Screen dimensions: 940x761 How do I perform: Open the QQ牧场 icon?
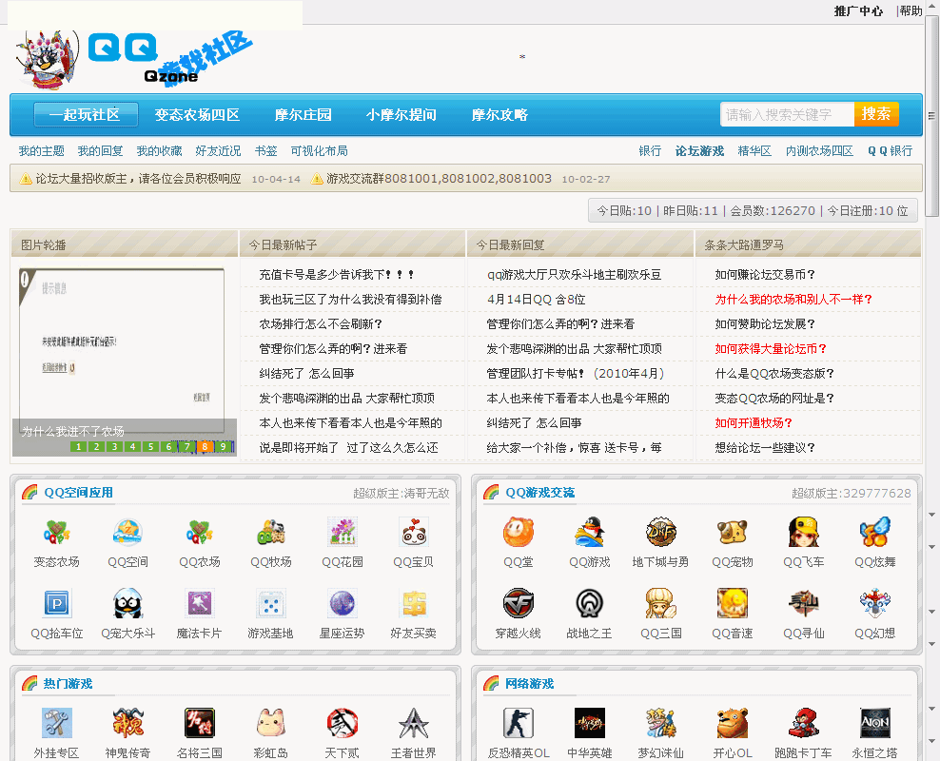[x=271, y=532]
